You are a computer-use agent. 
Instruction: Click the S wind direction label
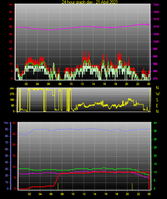click(157, 100)
